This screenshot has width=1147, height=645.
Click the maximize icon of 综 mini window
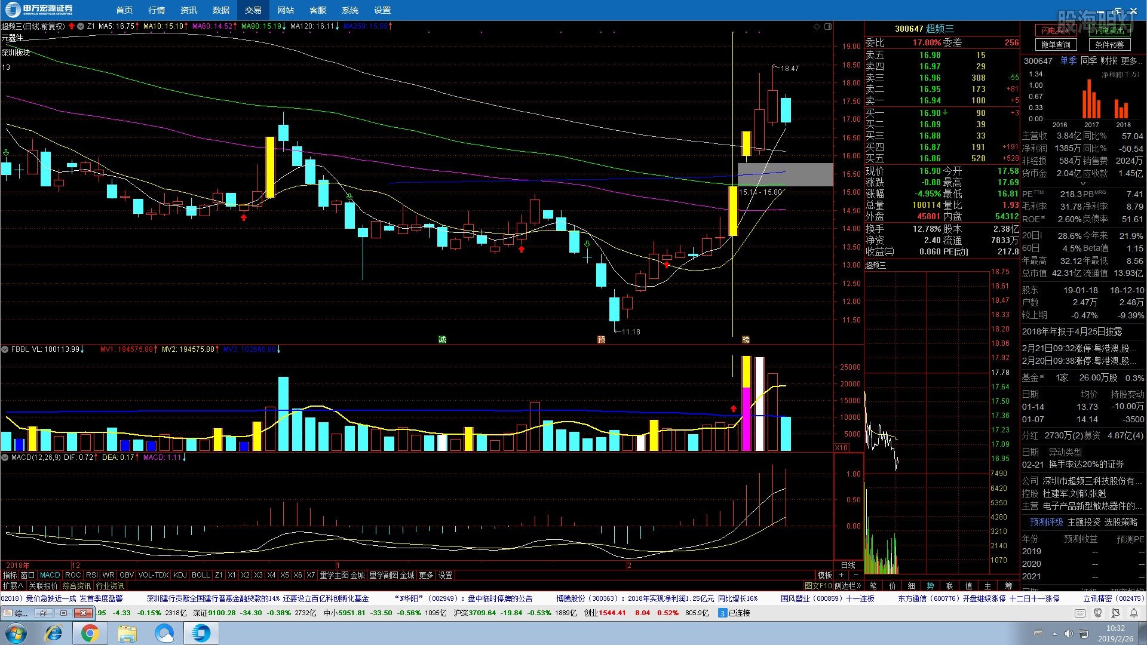[63, 613]
